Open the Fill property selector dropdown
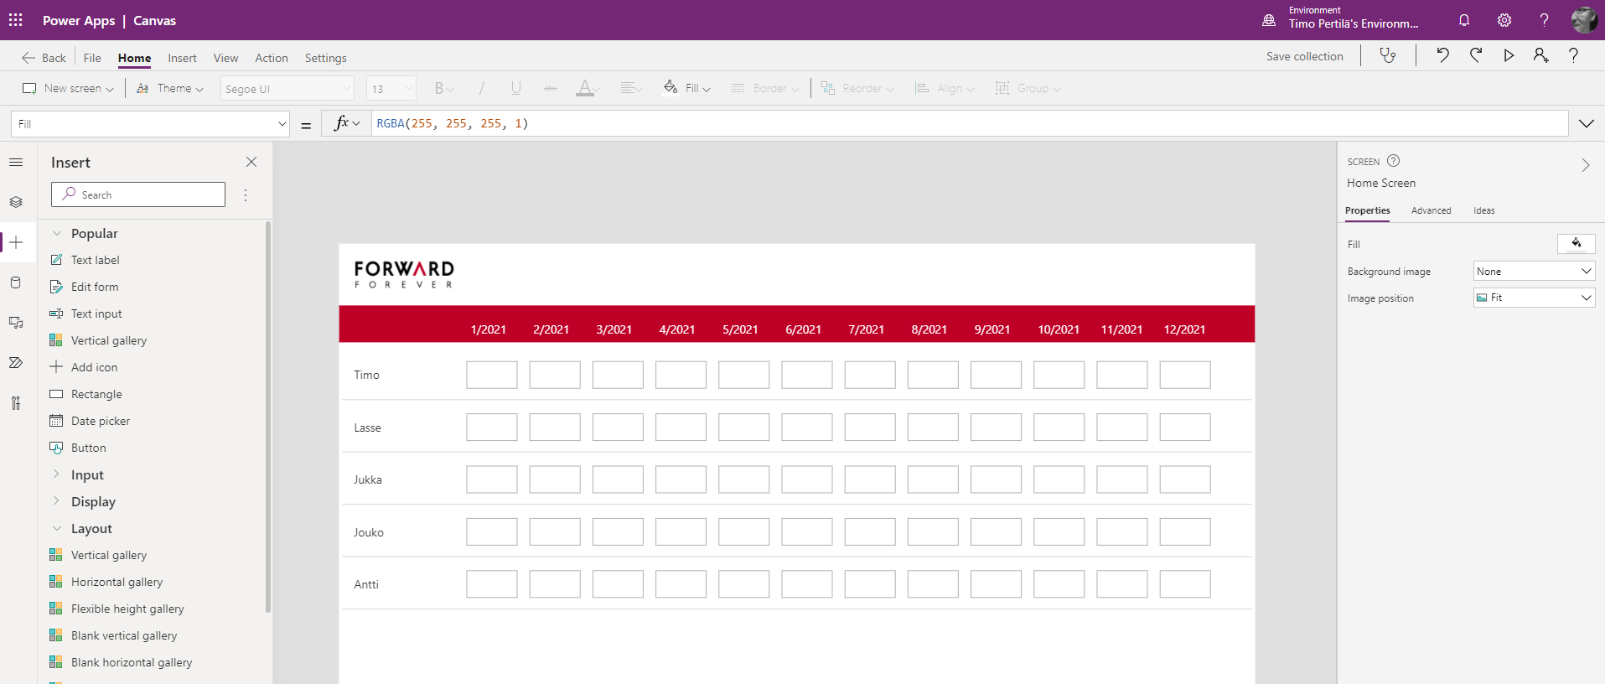Screen dimensions: 1605x684 click(x=151, y=124)
